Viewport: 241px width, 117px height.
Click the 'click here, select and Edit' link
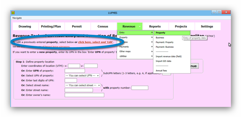[x=96, y=42]
